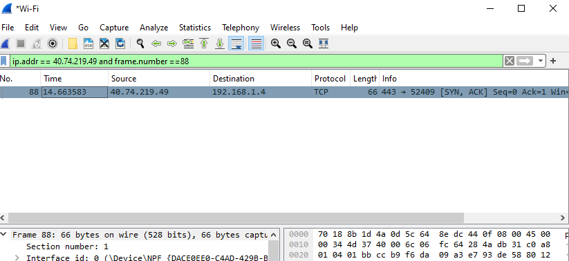569x261 pixels.
Task: Sort by the Source column header
Action: pyautogui.click(x=159, y=79)
